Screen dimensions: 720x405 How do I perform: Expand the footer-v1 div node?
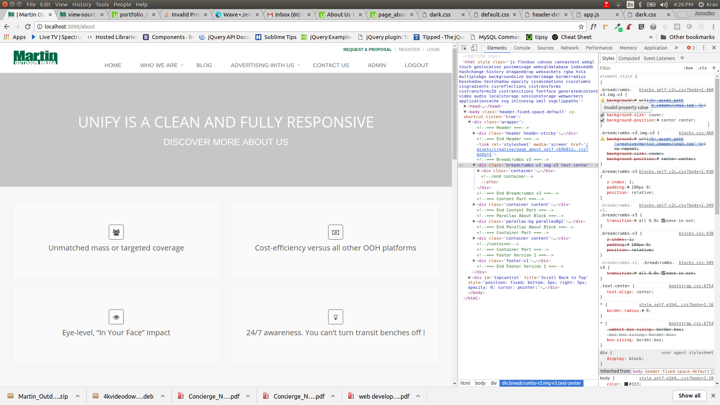[x=474, y=261]
